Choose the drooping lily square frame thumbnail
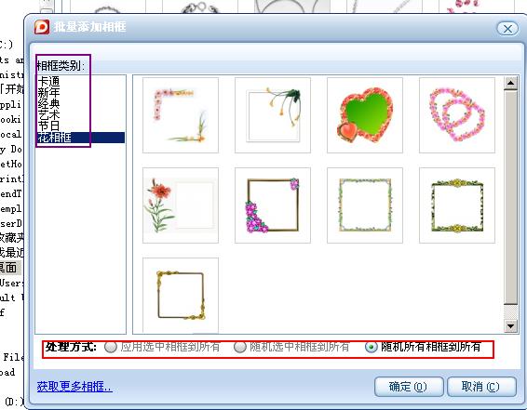Screen dimensions: 527x410 click(x=273, y=115)
